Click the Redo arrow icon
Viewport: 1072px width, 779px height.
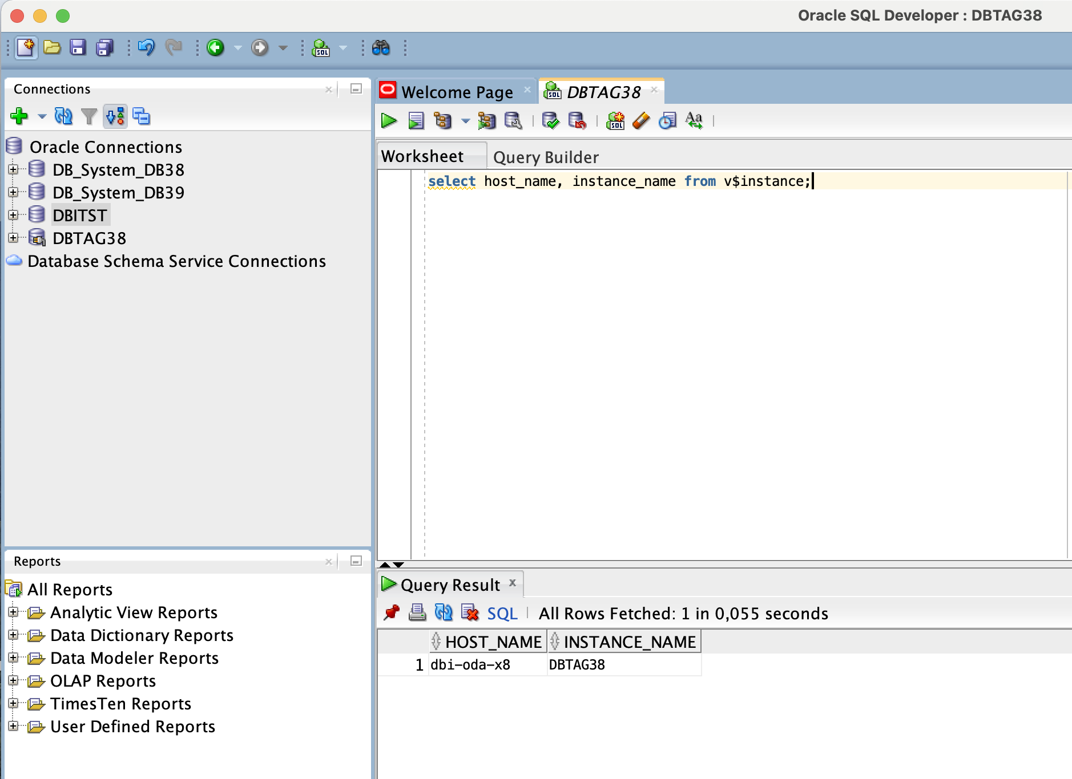pos(174,47)
